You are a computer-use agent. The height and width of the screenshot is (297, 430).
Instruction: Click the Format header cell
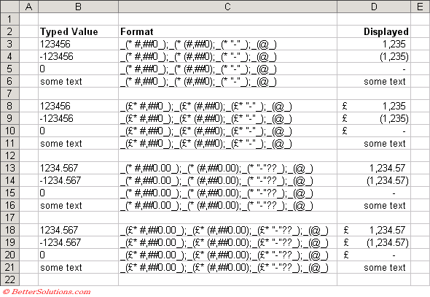[x=227, y=31]
